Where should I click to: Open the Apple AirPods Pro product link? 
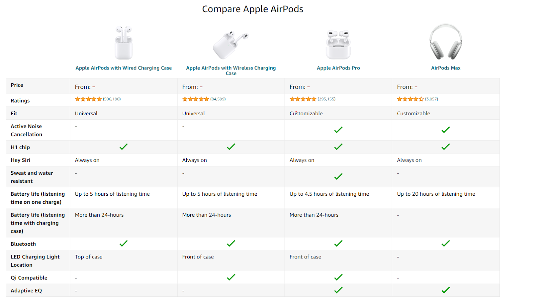[x=338, y=68]
